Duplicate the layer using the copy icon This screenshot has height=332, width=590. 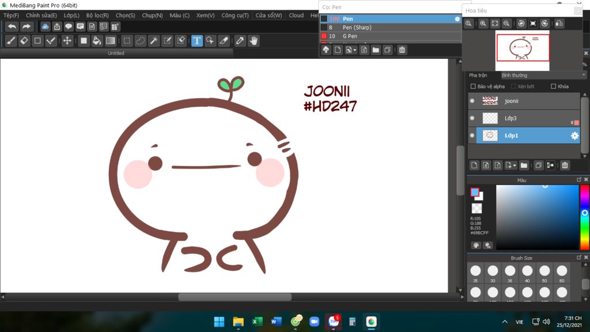point(539,165)
